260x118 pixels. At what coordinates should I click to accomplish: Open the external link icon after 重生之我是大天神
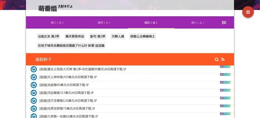(124, 69)
